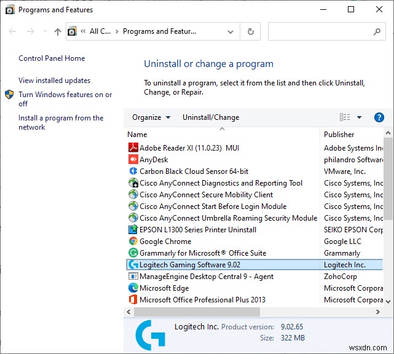Image resolution: width=394 pixels, height=354 pixels.
Task: Click the Microsoft Office Professional Plus icon
Action: pyautogui.click(x=133, y=299)
